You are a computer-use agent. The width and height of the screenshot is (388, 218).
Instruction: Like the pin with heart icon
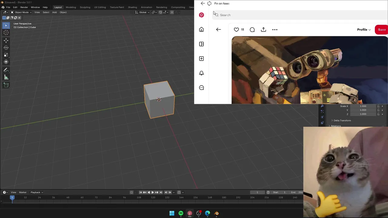236,29
